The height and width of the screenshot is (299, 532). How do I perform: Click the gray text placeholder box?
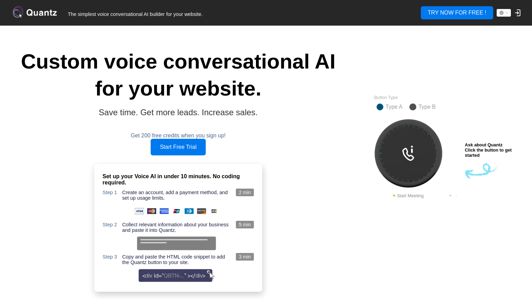point(176,243)
